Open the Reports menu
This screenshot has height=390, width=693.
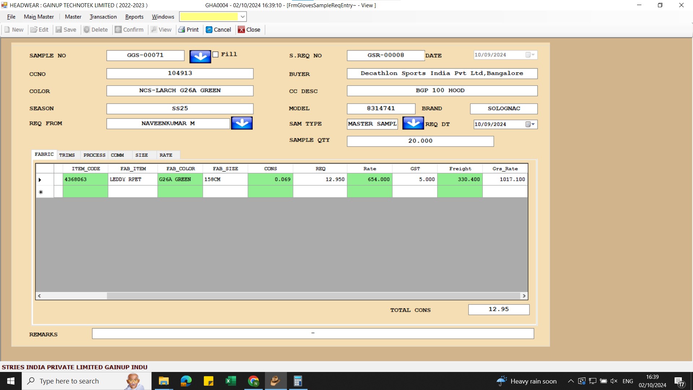click(x=134, y=17)
